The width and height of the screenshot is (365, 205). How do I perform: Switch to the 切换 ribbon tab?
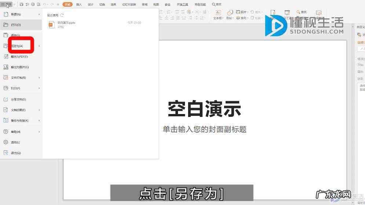tap(102, 4)
